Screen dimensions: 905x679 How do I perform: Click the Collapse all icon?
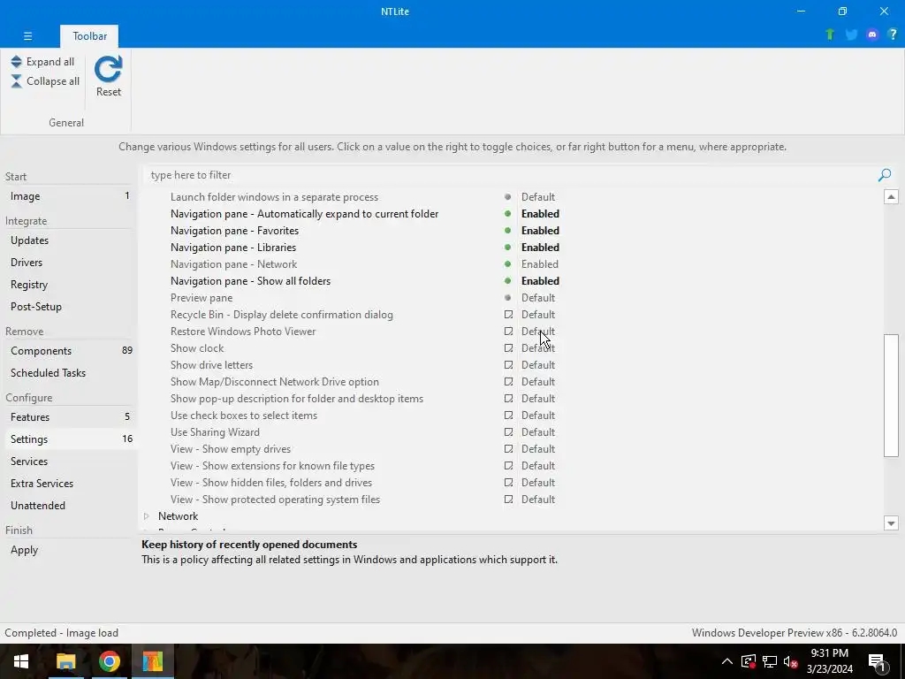16,81
